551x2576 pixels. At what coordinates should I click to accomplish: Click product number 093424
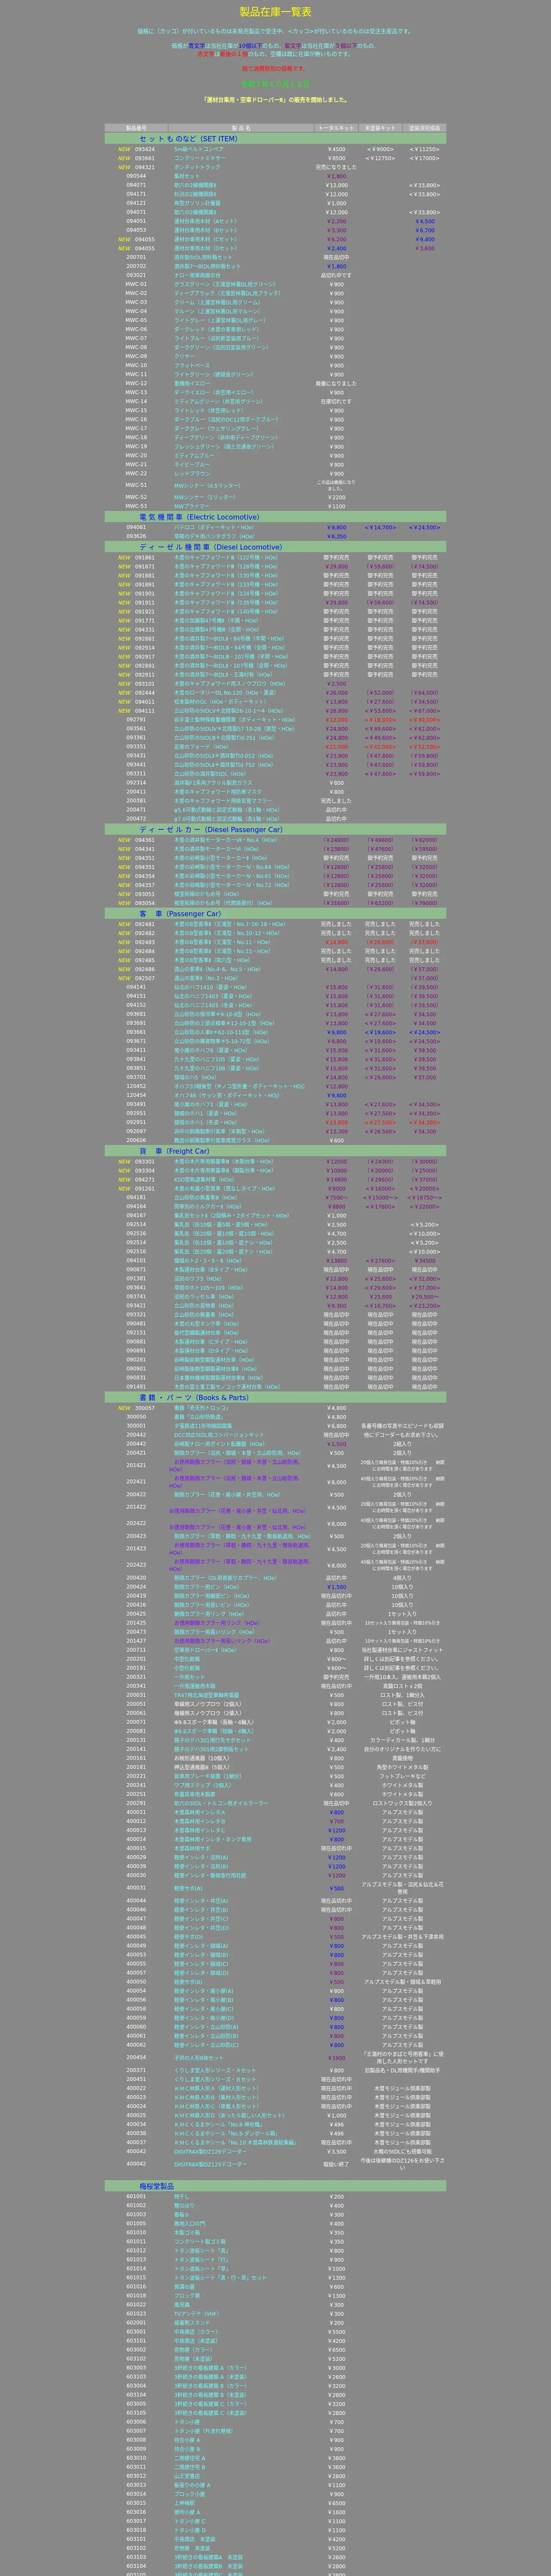[145, 149]
